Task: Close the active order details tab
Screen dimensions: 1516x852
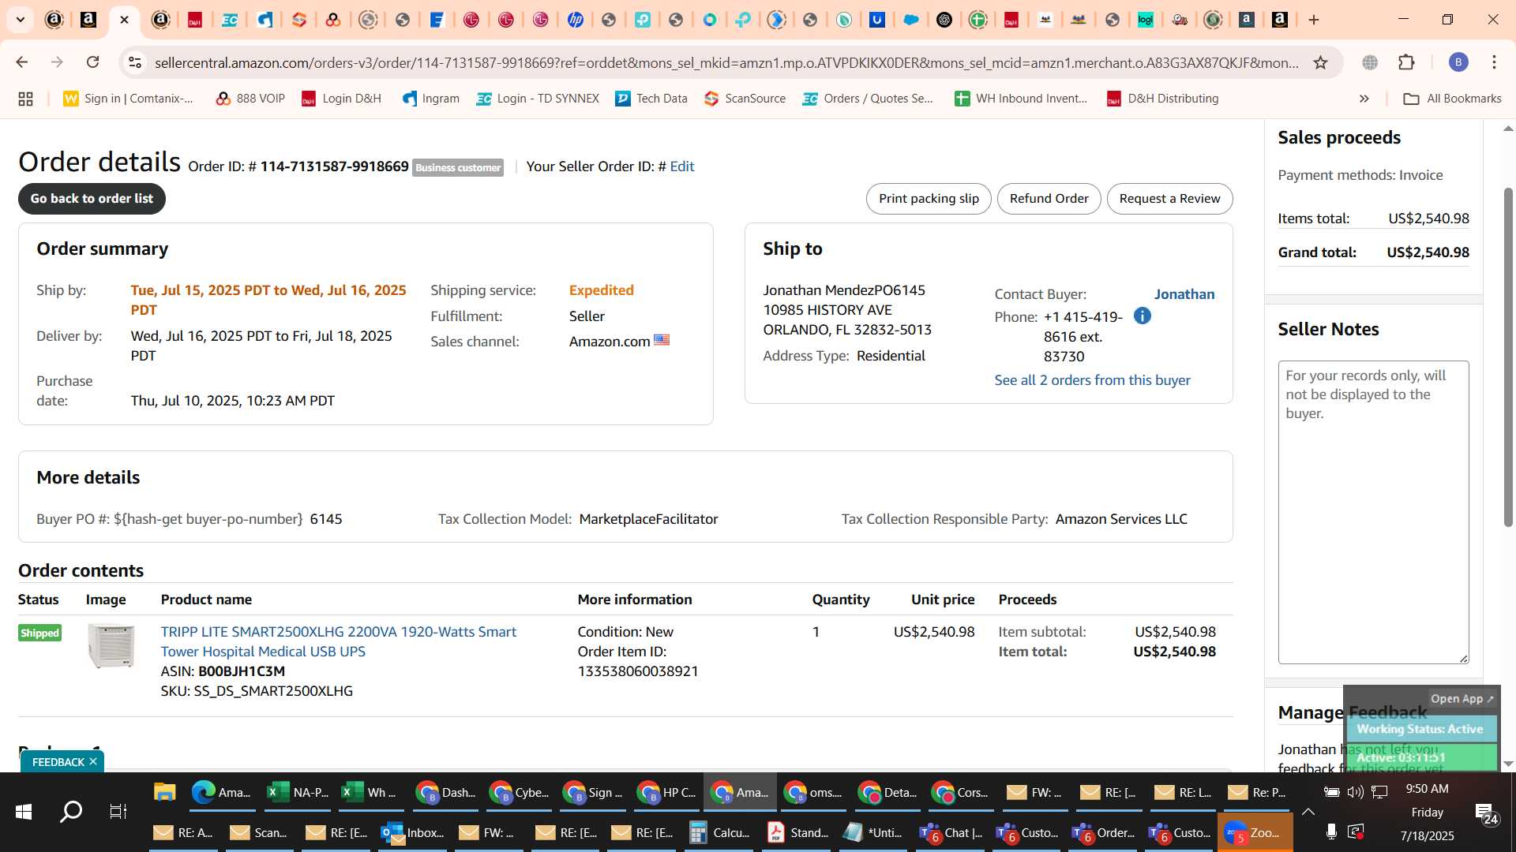Action: [x=124, y=20]
